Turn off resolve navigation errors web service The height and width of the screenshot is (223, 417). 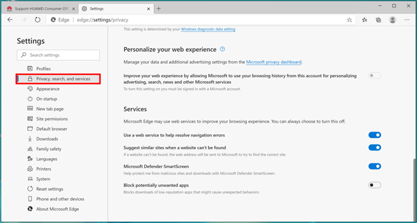coord(374,135)
